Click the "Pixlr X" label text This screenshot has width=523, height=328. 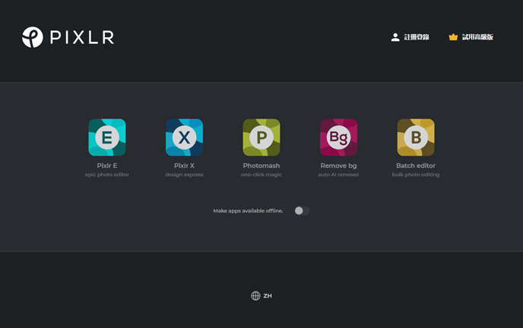tap(184, 166)
